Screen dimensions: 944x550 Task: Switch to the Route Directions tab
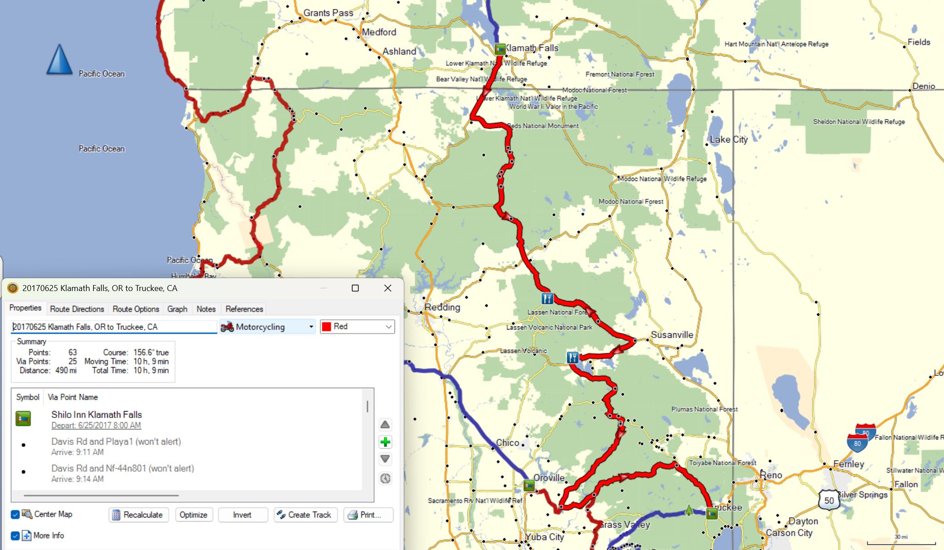[x=77, y=309]
